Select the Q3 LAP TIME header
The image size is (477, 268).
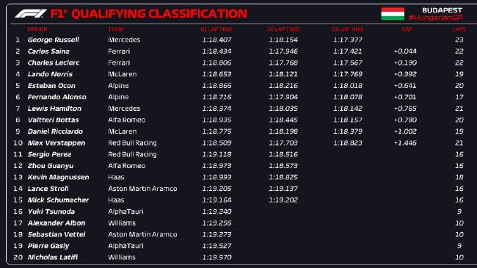347,29
